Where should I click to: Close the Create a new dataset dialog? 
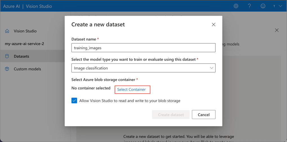tap(213, 24)
